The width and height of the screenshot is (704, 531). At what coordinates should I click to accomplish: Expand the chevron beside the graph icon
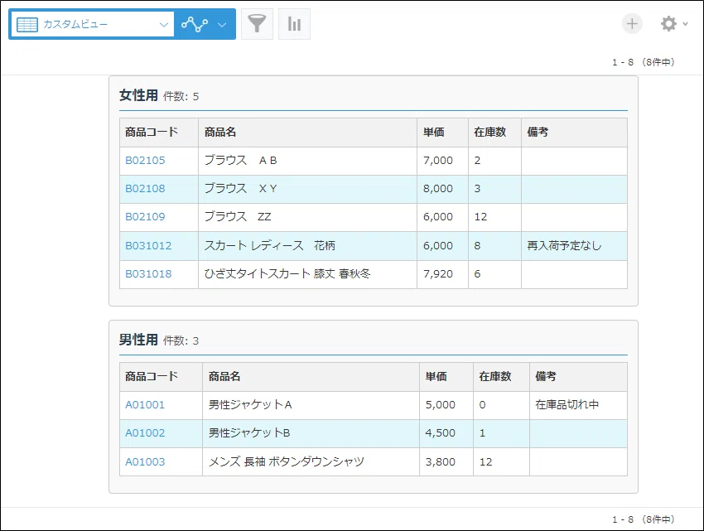(x=222, y=25)
